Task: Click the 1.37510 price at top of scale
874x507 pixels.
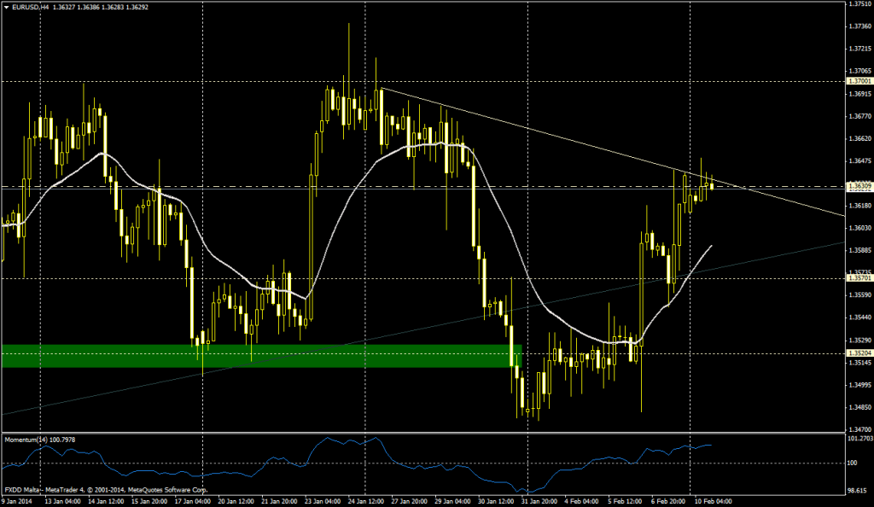Action: click(x=858, y=4)
